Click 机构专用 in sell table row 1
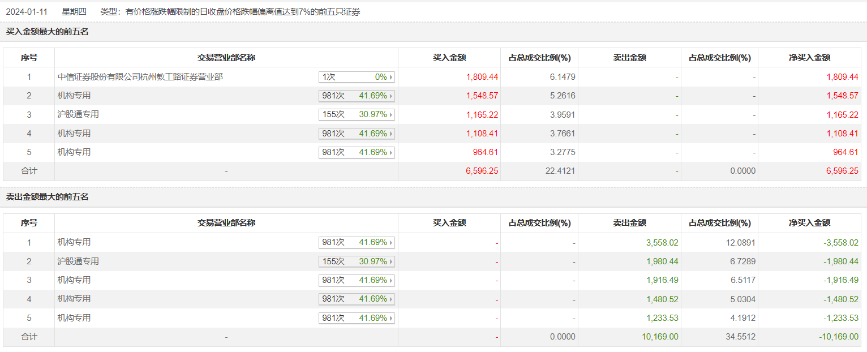 click(x=74, y=242)
